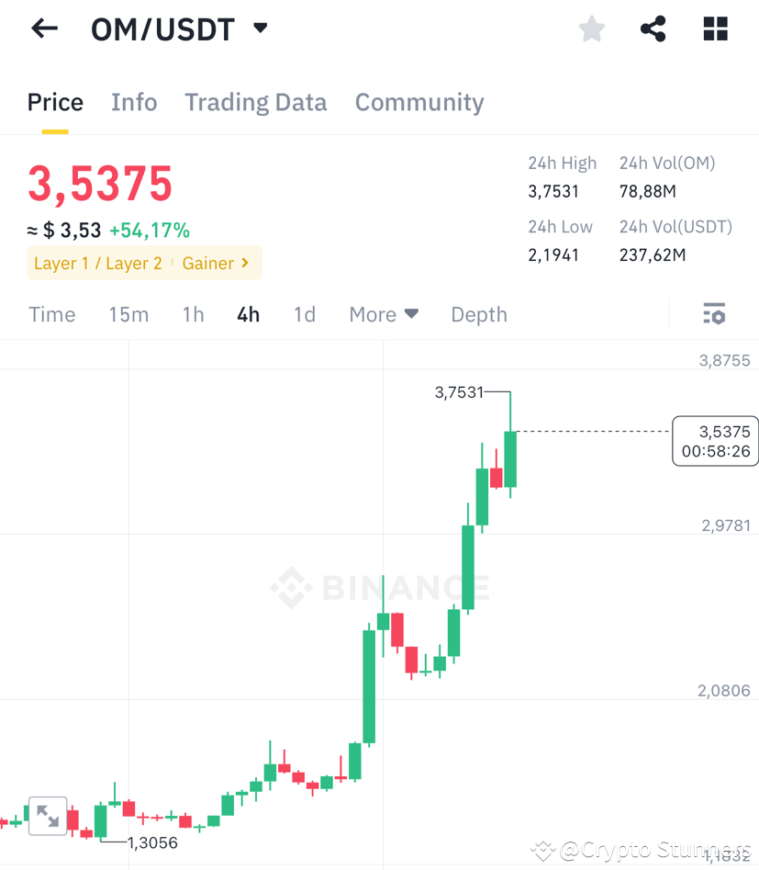Open the share icon
The width and height of the screenshot is (759, 870).
[653, 28]
